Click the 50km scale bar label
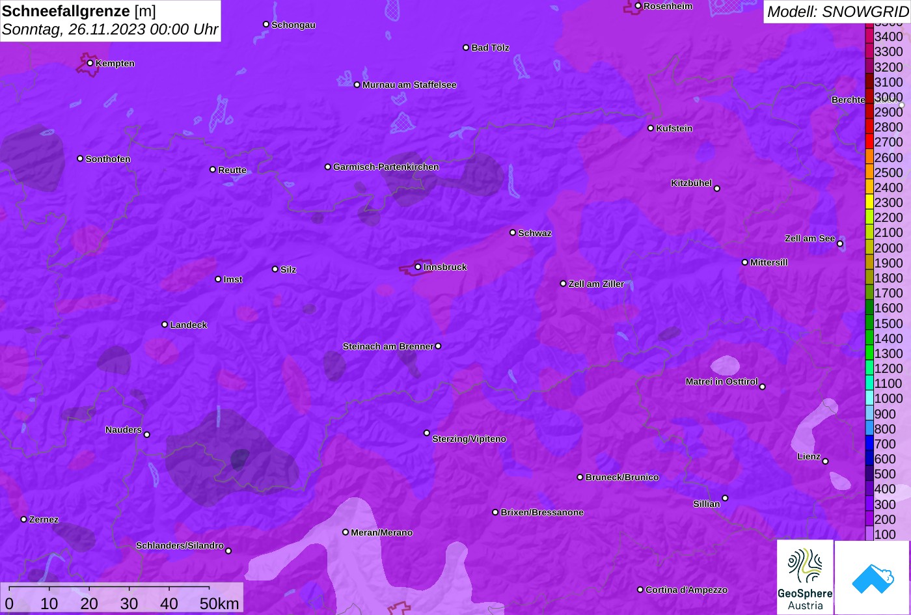 [219, 603]
